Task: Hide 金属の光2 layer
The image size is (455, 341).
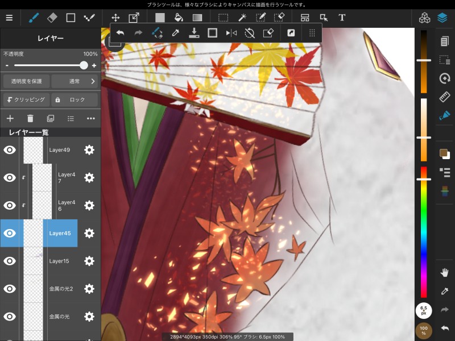Action: click(10, 289)
